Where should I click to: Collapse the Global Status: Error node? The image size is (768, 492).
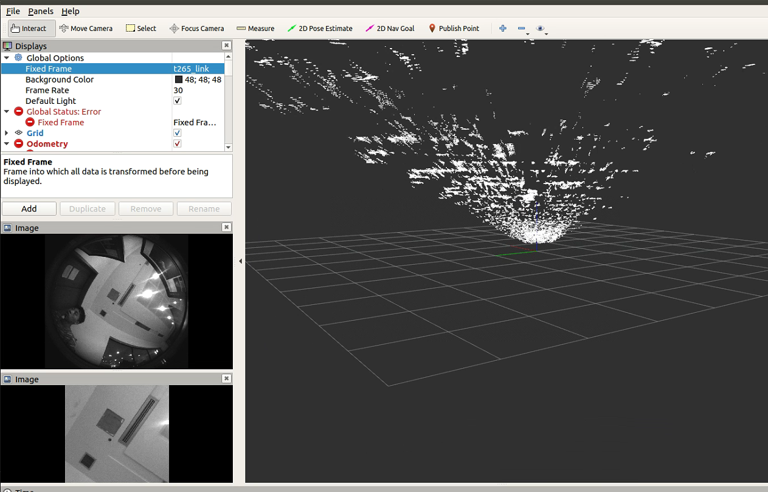click(x=7, y=112)
